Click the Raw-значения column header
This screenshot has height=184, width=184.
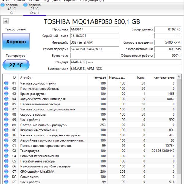[x=162, y=77]
